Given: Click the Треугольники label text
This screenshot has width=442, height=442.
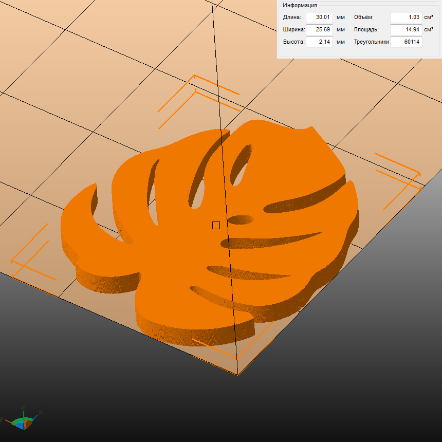Looking at the screenshot, I should pos(371,42).
